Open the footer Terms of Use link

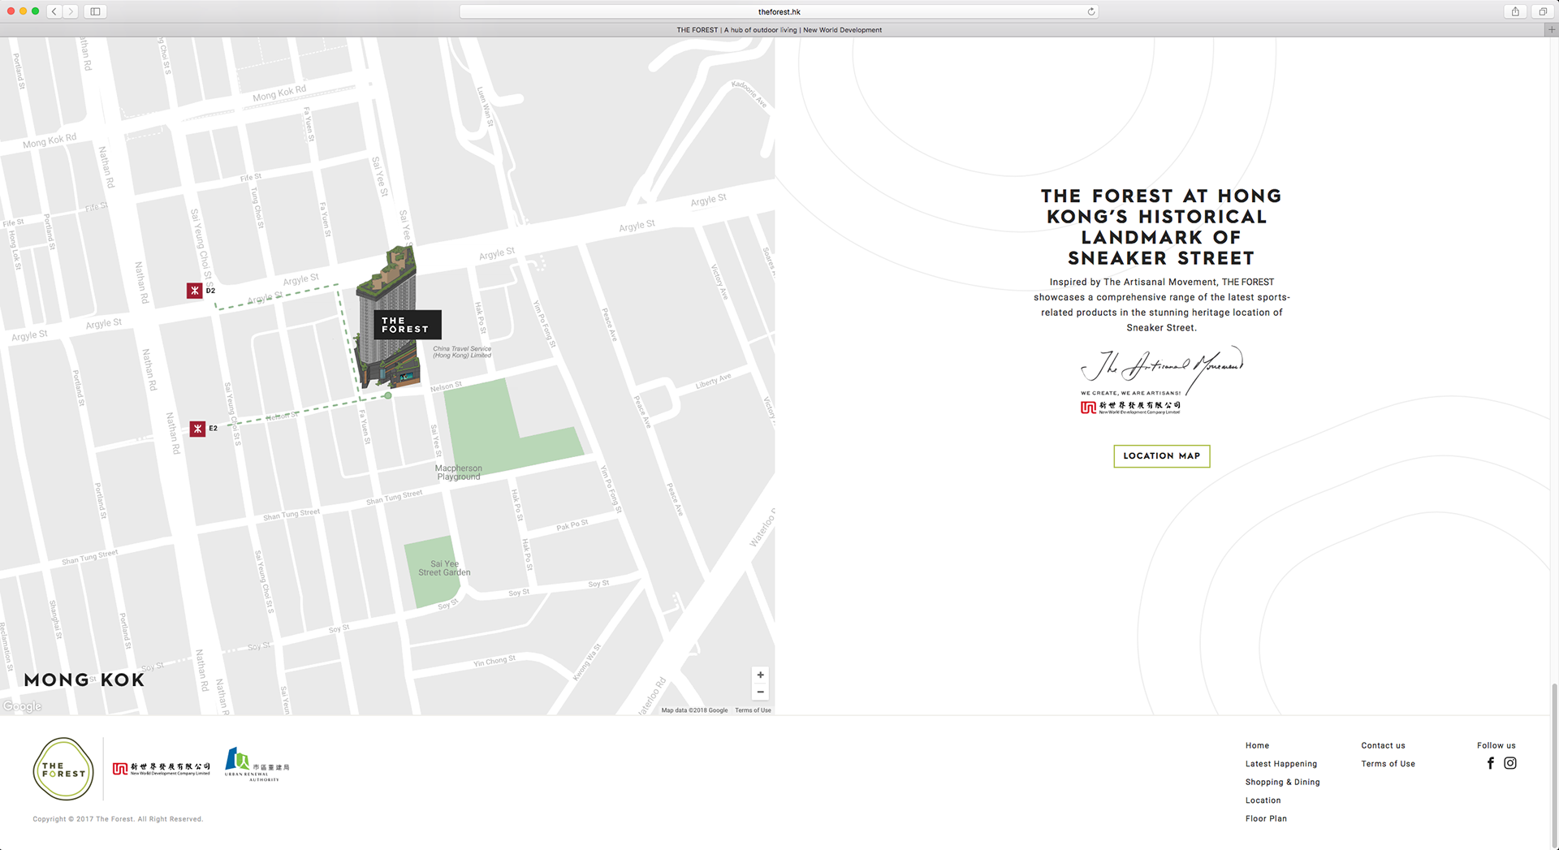[x=1388, y=764]
